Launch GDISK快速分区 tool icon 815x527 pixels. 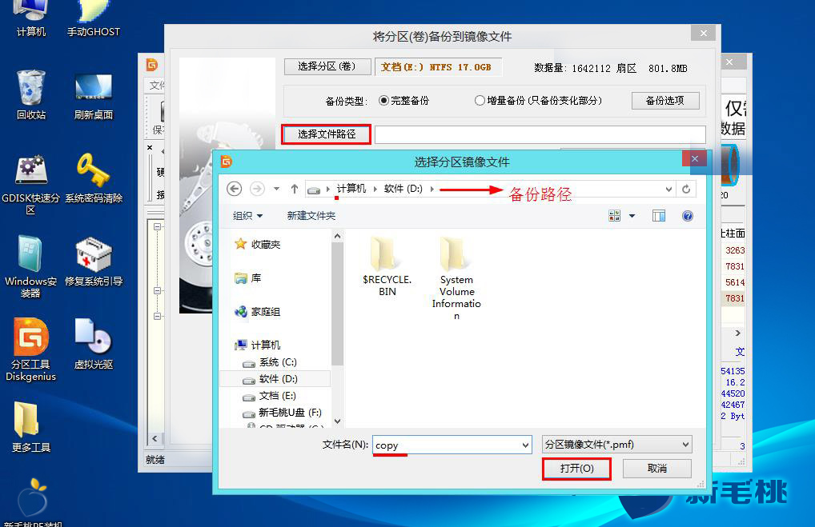click(30, 185)
